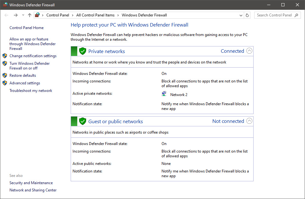The image size is (305, 199).
Task: Open Control Panel Home link
Action: click(26, 28)
